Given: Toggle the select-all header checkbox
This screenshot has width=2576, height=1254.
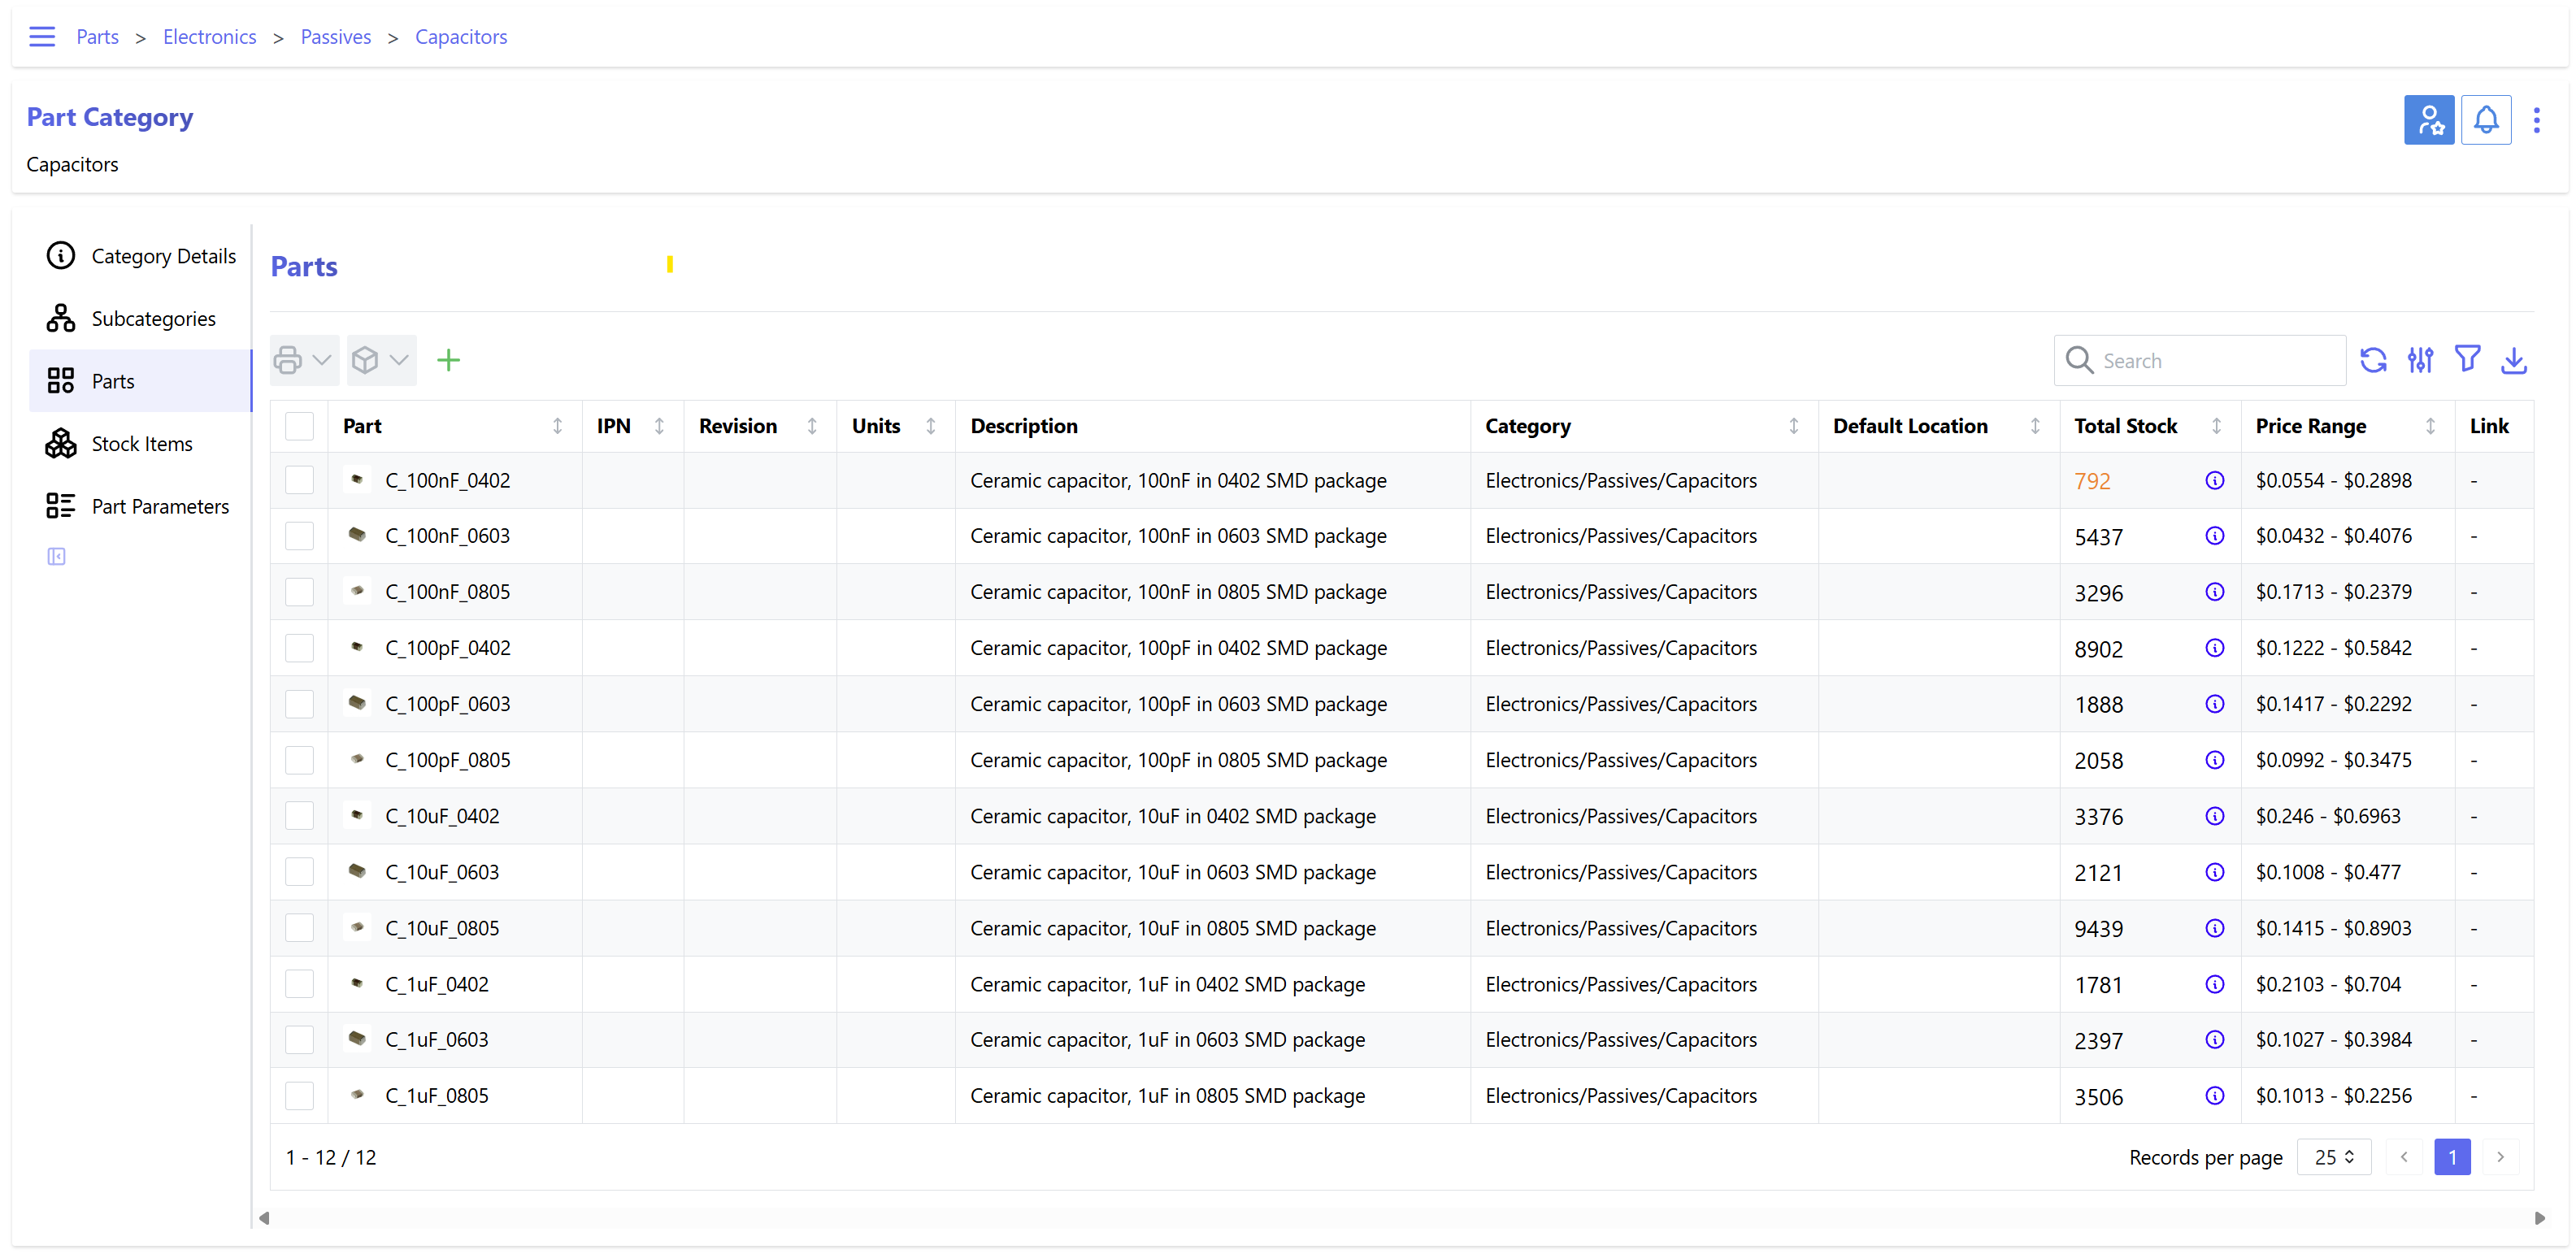Looking at the screenshot, I should [x=299, y=426].
